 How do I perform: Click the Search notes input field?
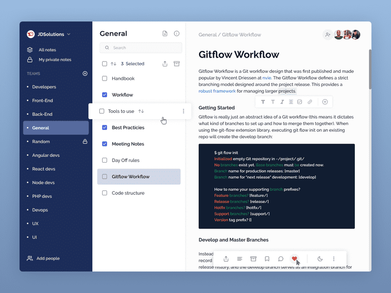pos(141,48)
